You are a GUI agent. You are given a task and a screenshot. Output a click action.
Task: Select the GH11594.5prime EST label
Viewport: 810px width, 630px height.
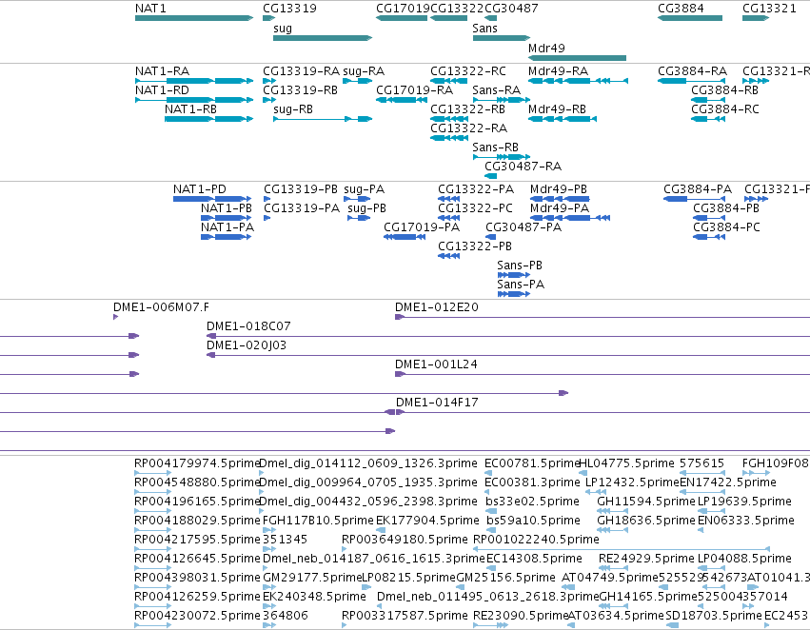tap(645, 502)
